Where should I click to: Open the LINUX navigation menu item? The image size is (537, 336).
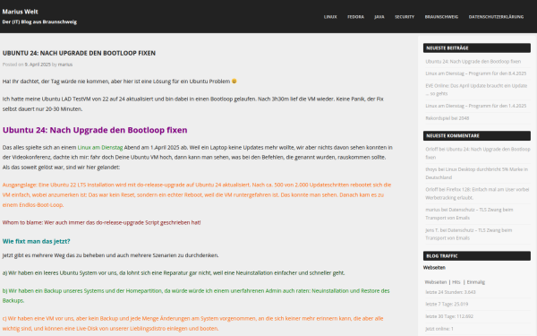(x=330, y=17)
